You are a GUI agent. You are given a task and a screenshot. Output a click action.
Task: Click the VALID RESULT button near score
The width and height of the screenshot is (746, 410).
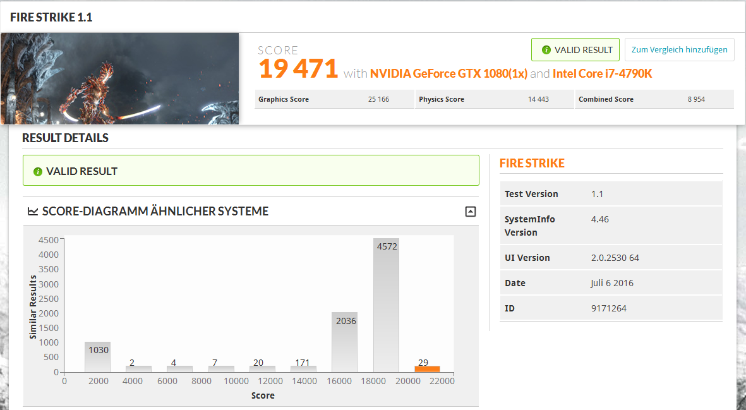click(x=575, y=49)
